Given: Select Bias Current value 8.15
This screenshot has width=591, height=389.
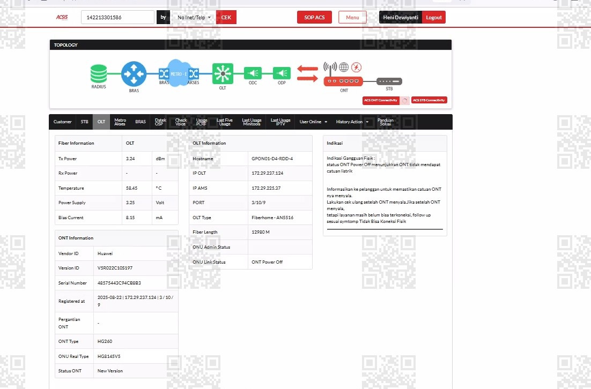Looking at the screenshot, I should click(x=130, y=218).
